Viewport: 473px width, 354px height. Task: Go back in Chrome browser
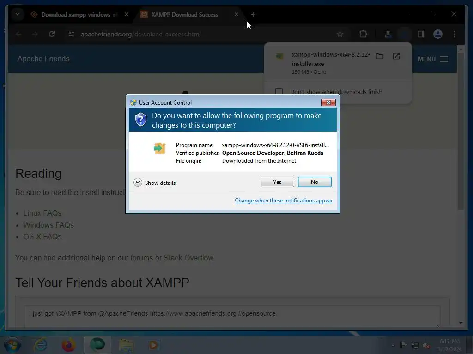[18, 34]
